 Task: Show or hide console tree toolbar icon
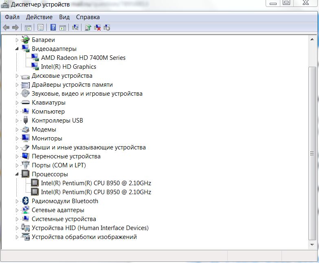point(28,27)
